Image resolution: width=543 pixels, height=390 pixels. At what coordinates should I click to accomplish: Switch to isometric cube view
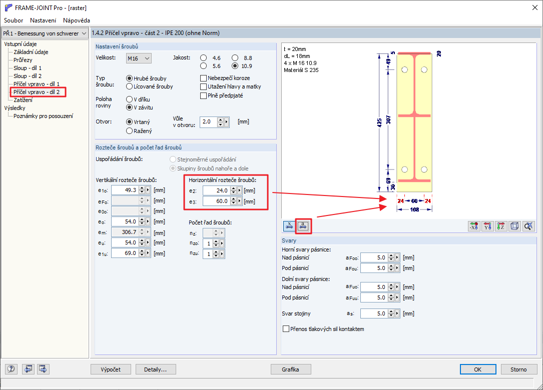(514, 226)
